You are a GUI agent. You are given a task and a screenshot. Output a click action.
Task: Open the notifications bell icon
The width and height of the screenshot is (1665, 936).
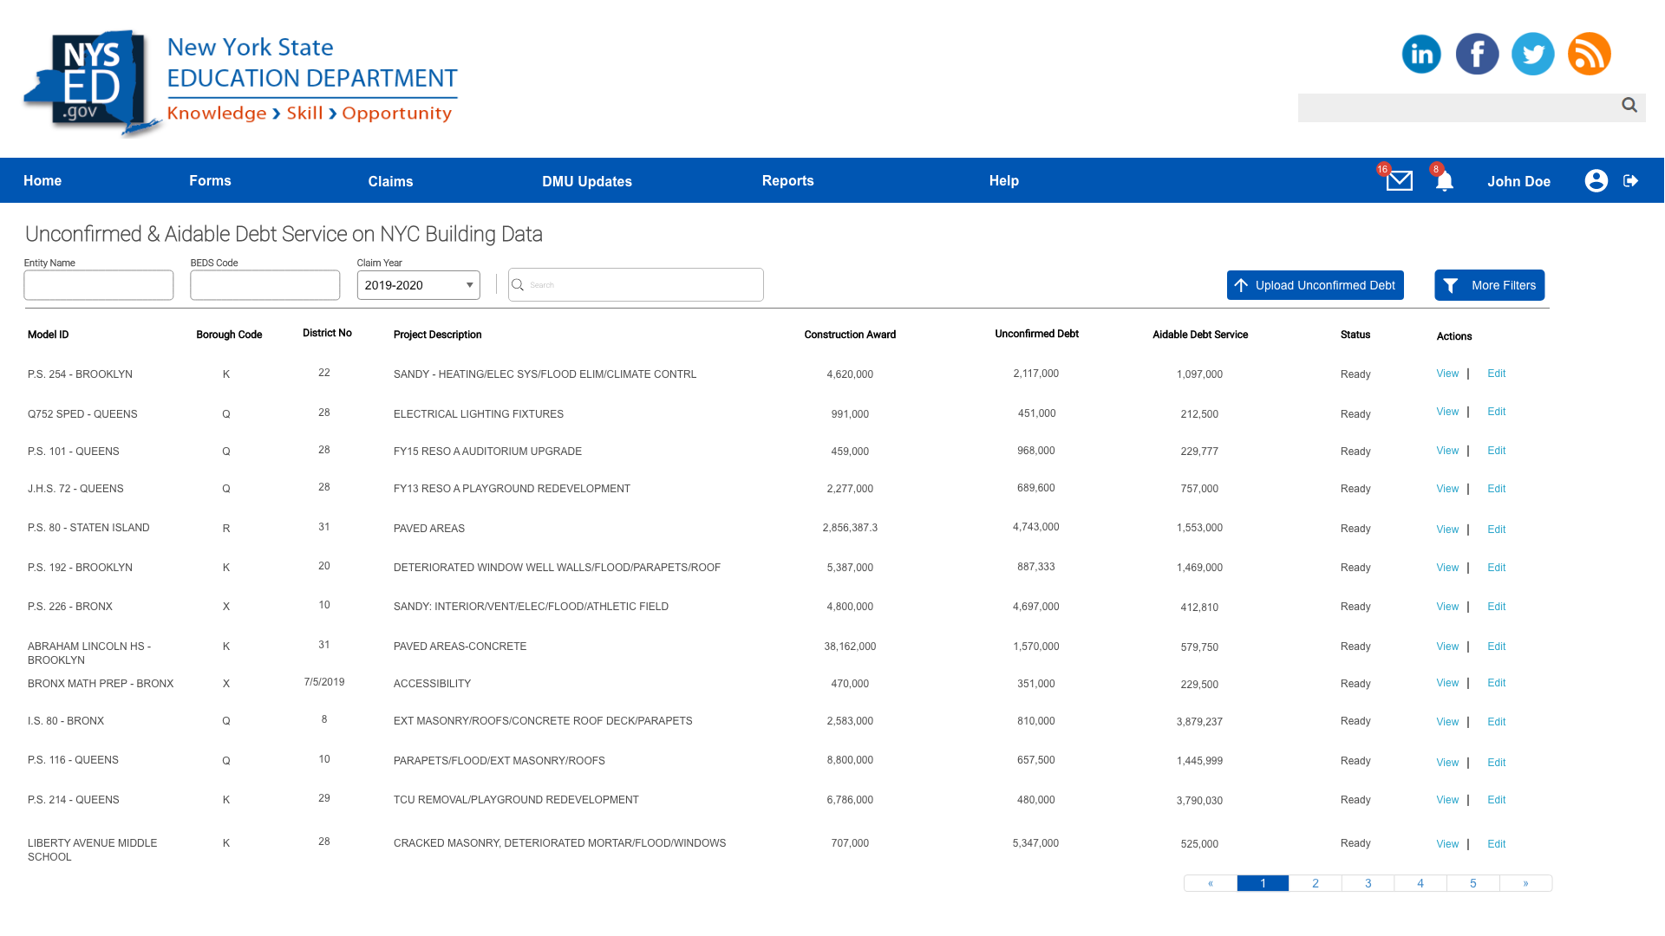click(1444, 181)
